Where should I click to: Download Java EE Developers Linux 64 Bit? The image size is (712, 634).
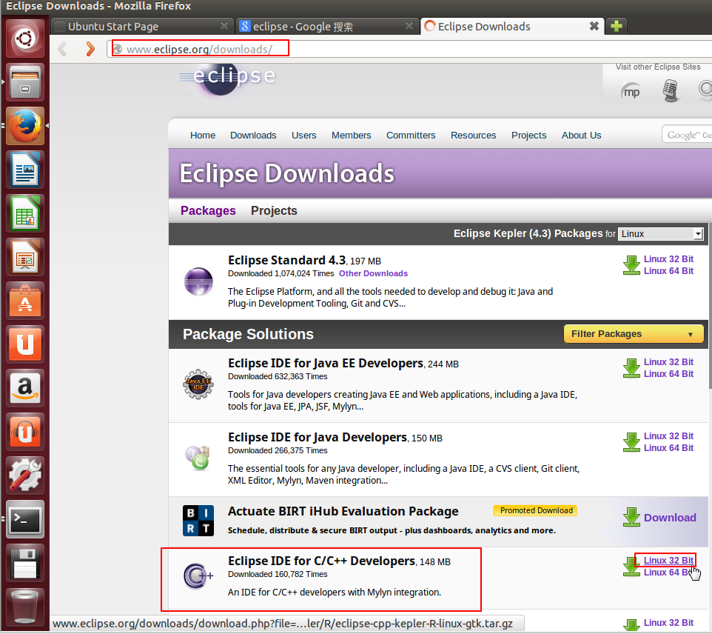pyautogui.click(x=668, y=374)
